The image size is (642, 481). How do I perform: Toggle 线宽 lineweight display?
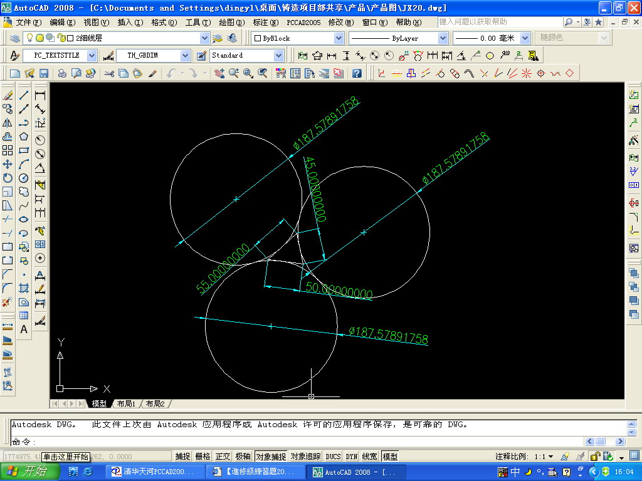coord(370,457)
